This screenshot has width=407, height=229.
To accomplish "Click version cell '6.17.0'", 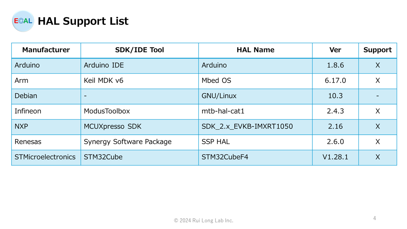I will pyautogui.click(x=335, y=81).
